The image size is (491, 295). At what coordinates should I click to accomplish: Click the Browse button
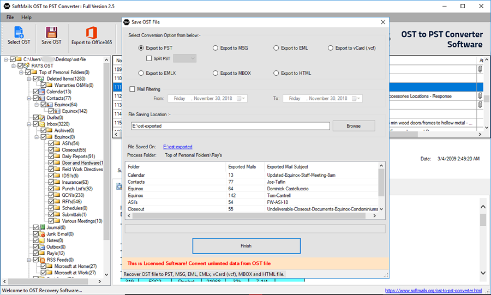click(x=354, y=126)
